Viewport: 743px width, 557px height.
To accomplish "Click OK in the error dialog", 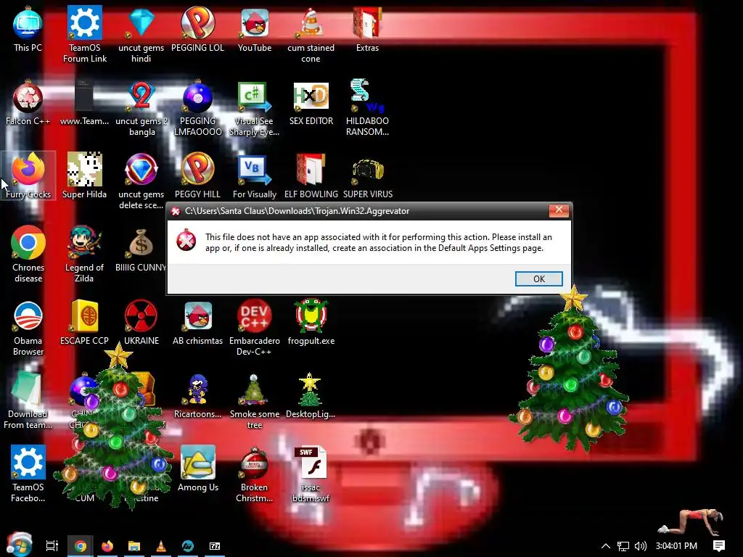I will [x=539, y=279].
